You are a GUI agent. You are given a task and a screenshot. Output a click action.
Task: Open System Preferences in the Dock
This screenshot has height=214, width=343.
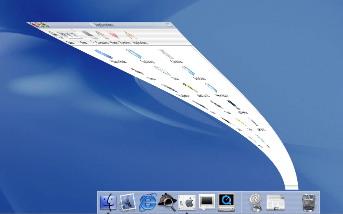pos(187,202)
